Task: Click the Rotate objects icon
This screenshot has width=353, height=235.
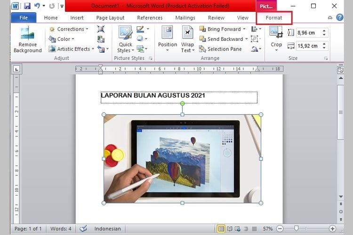Action: click(254, 49)
